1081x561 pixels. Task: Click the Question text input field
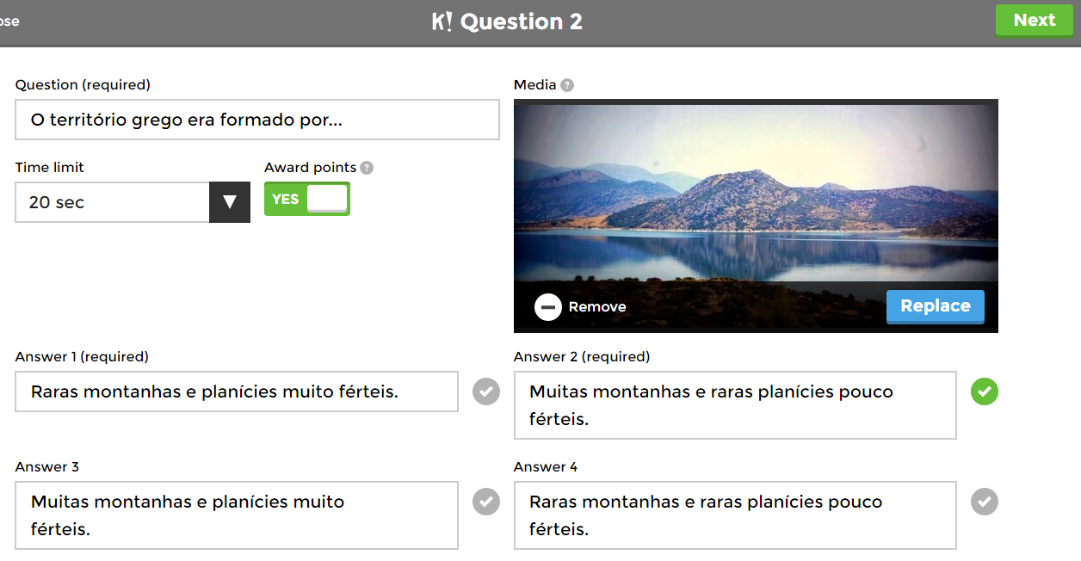(256, 120)
